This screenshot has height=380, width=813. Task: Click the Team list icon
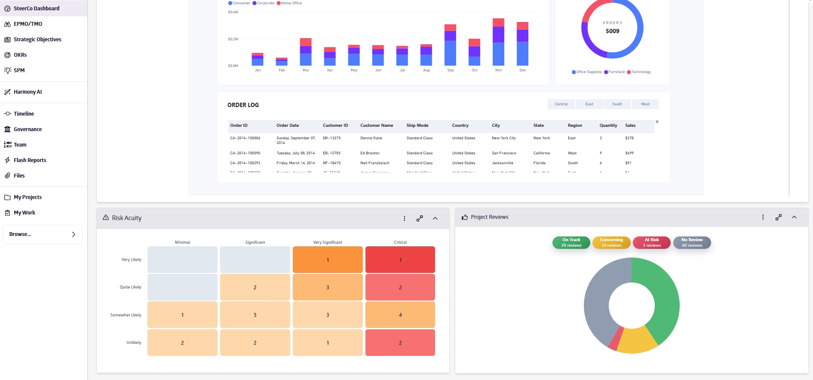point(7,145)
